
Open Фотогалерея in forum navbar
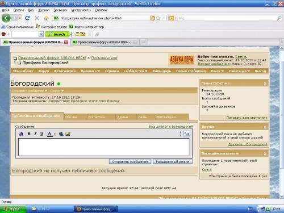[x=65, y=71]
